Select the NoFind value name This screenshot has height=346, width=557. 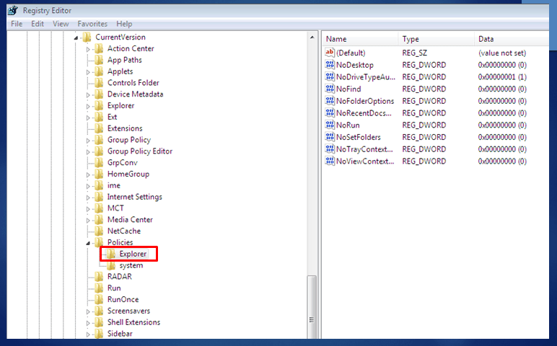(348, 89)
